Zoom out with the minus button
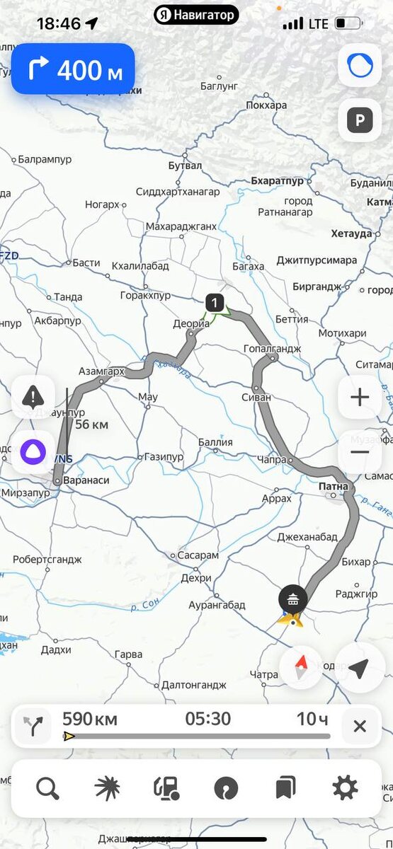This screenshot has height=849, width=393. click(x=360, y=451)
